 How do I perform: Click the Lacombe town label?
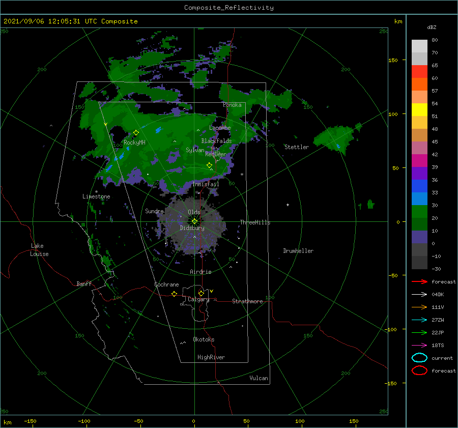220,128
